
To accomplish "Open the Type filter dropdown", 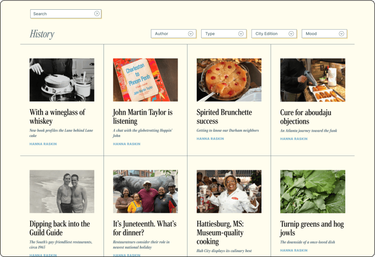I will (224, 34).
